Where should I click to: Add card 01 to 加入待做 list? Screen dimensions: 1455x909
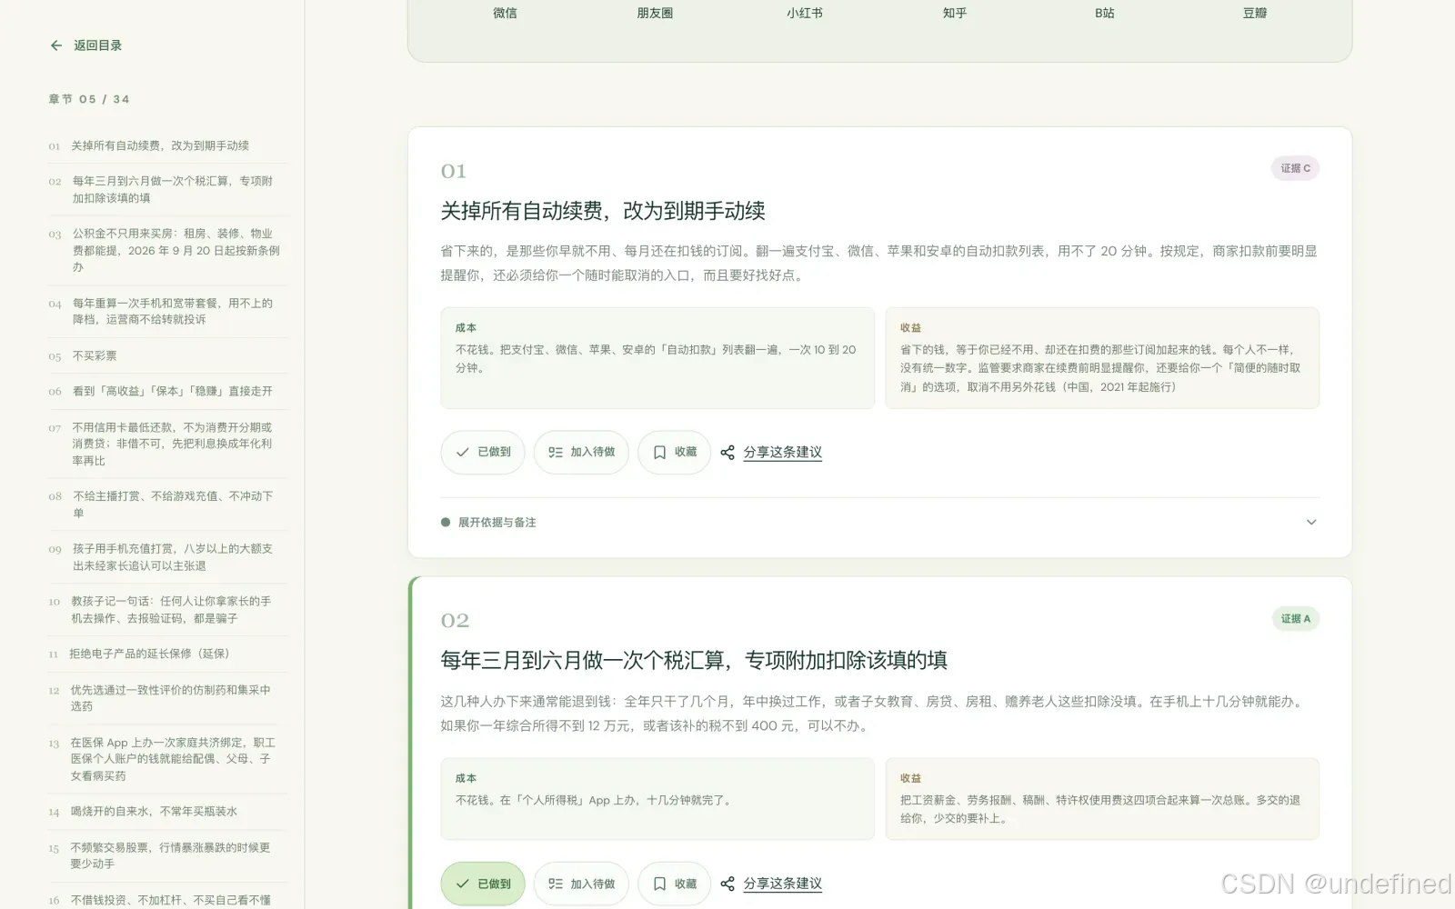[x=581, y=452]
